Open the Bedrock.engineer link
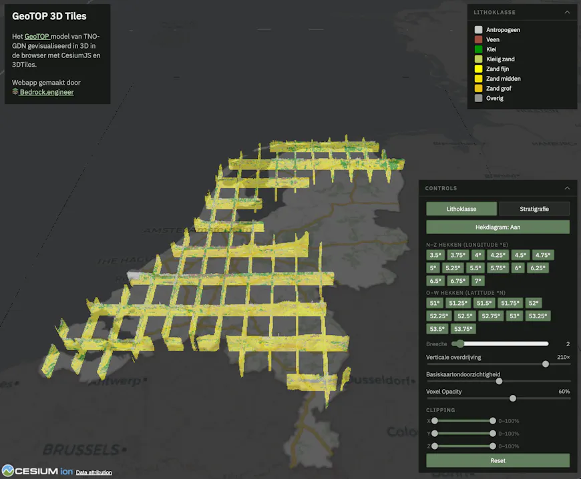581x479 pixels. click(x=47, y=91)
